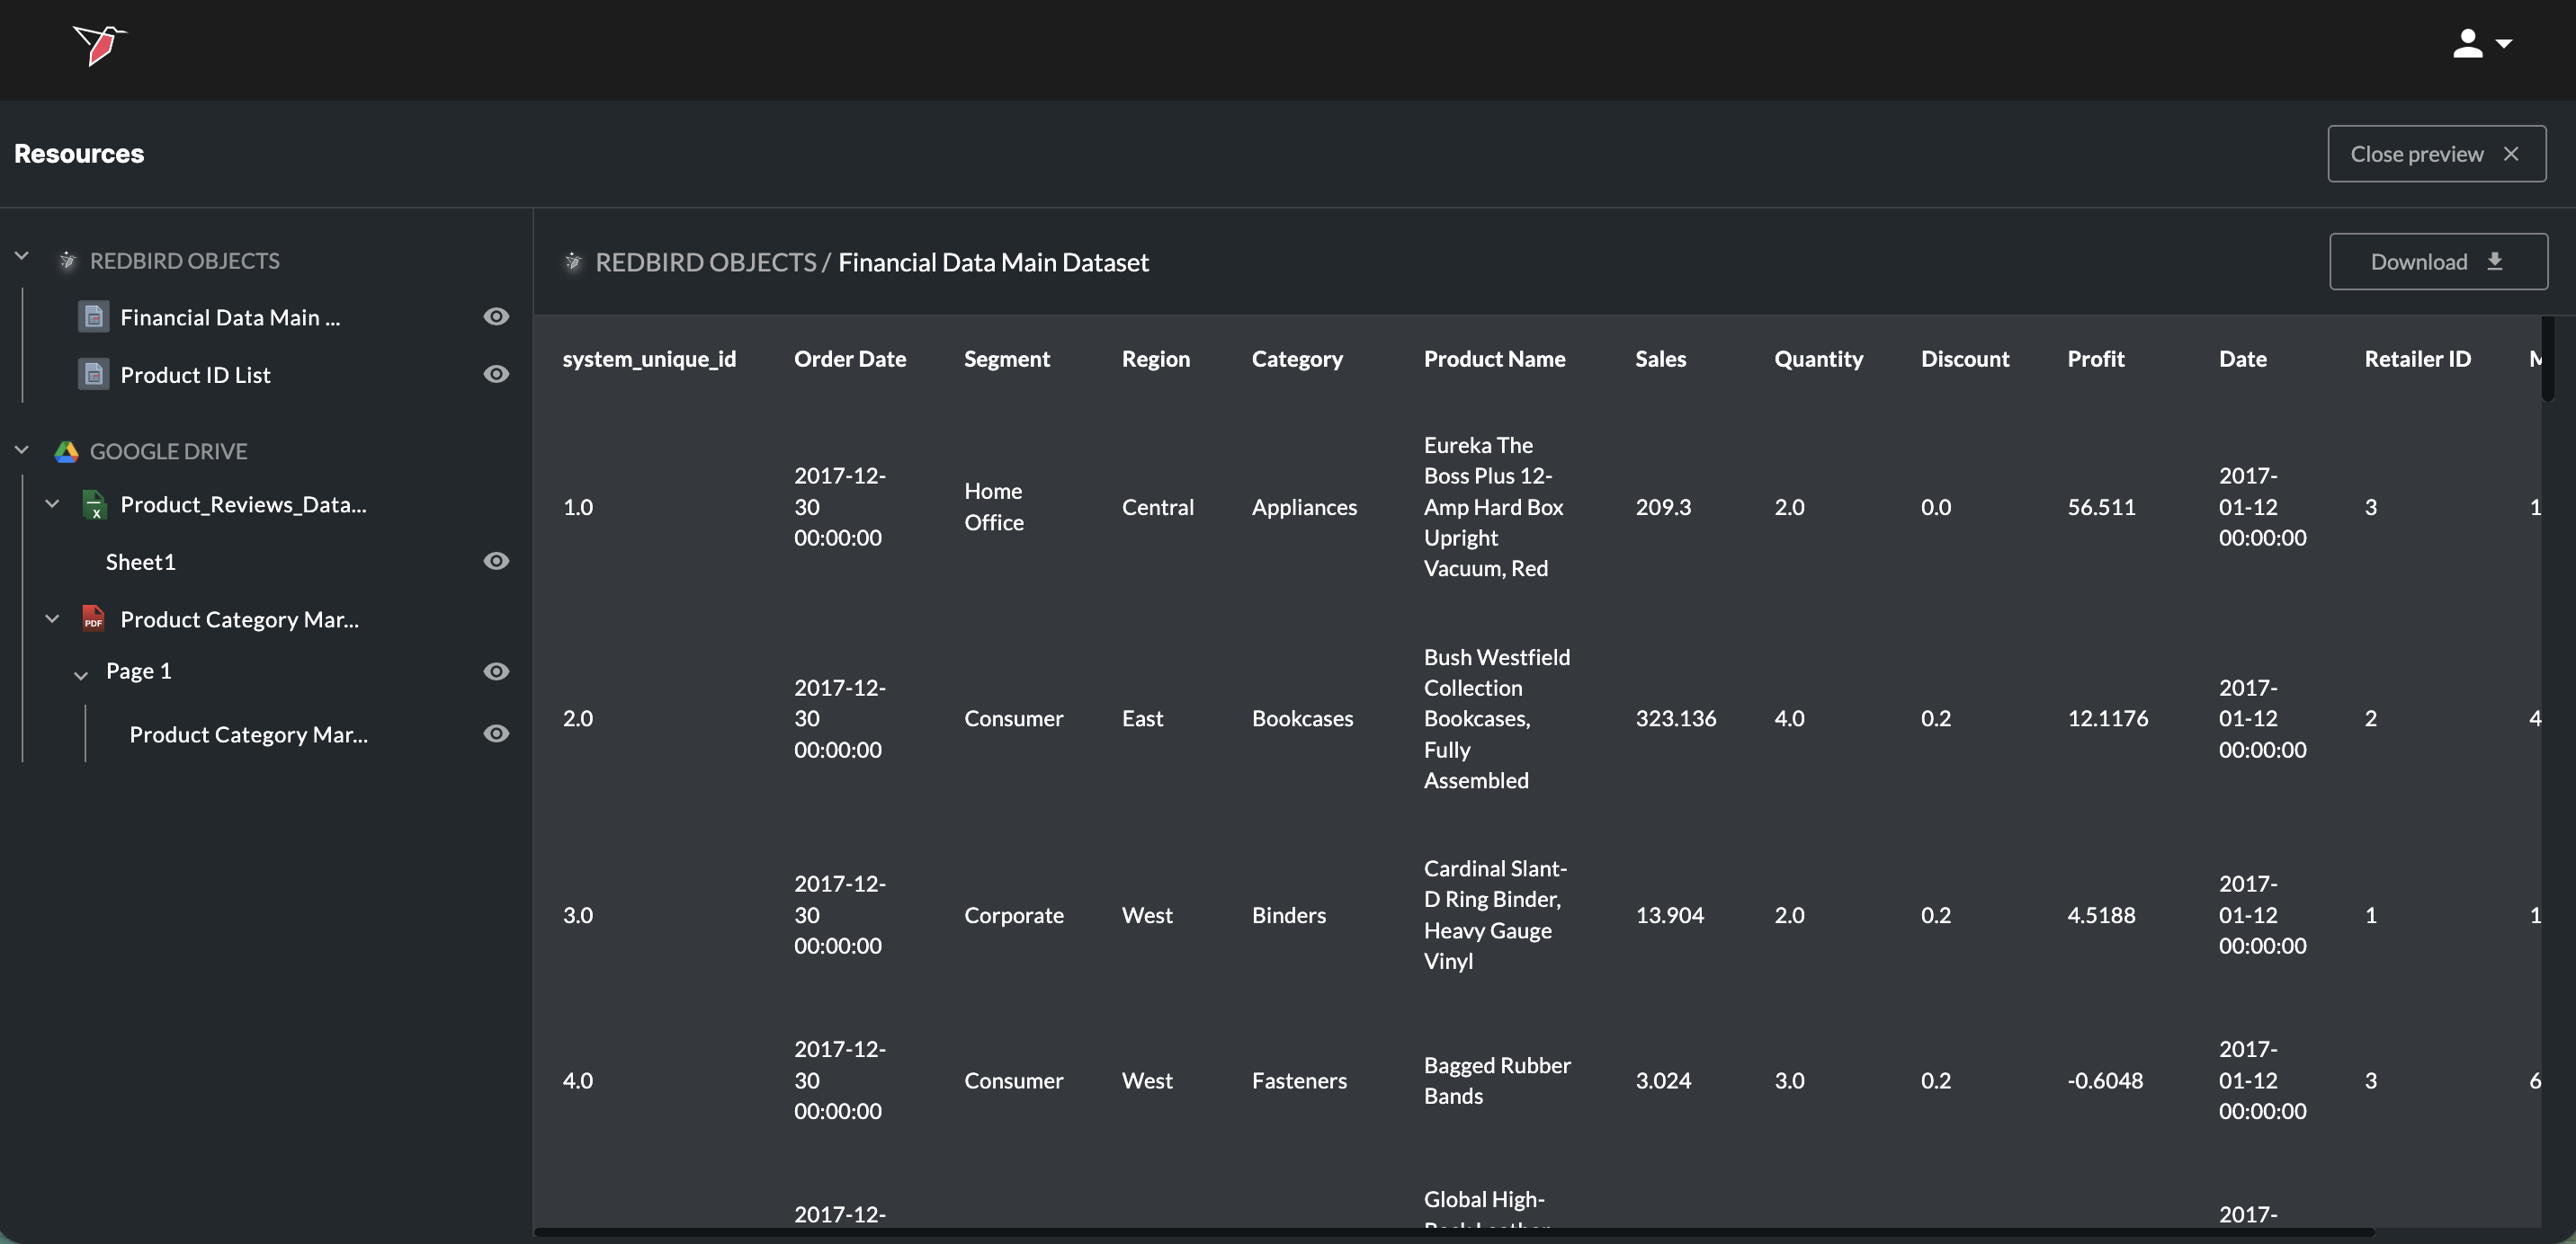Select Product ID List in the tree

click(195, 376)
